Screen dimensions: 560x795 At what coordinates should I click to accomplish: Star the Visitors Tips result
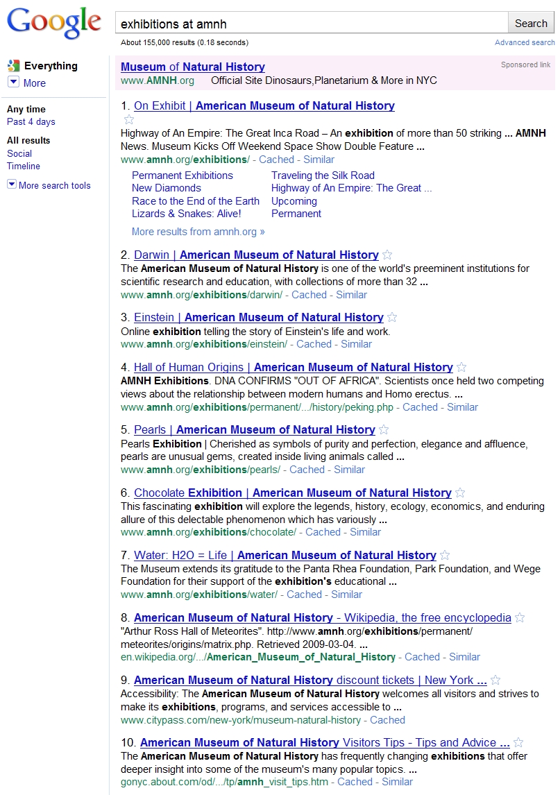pyautogui.click(x=518, y=743)
